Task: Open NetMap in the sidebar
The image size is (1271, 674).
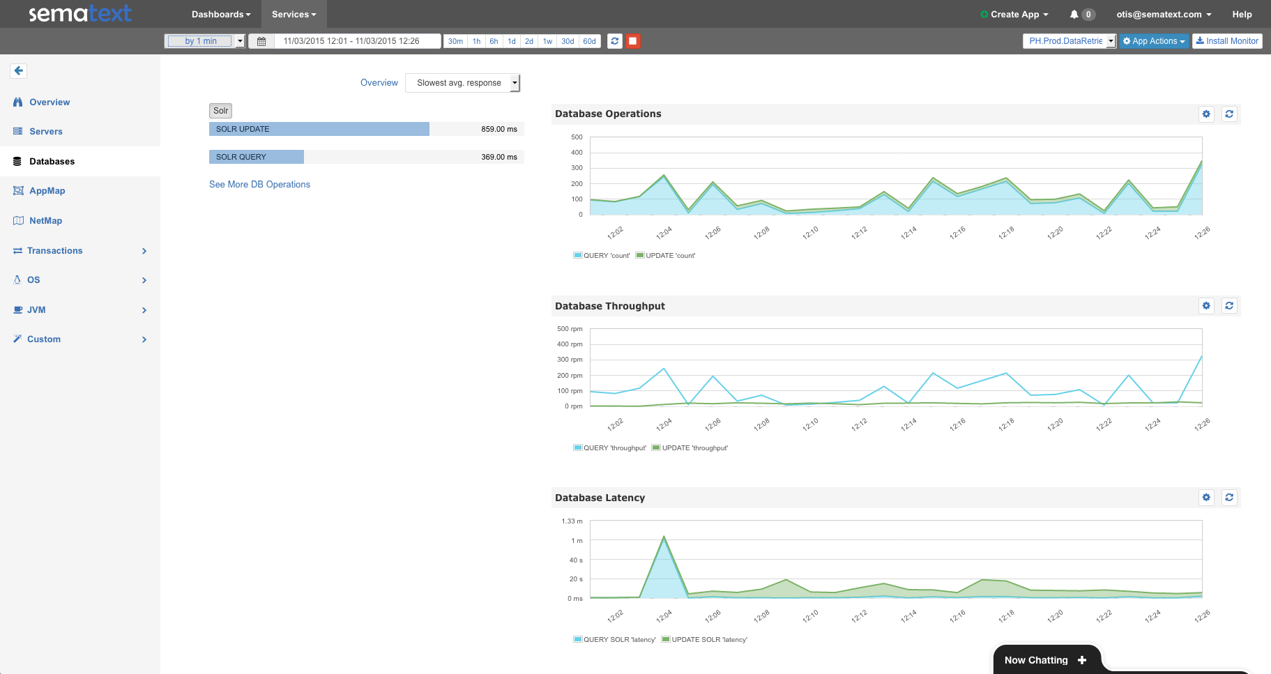Action: click(x=45, y=221)
